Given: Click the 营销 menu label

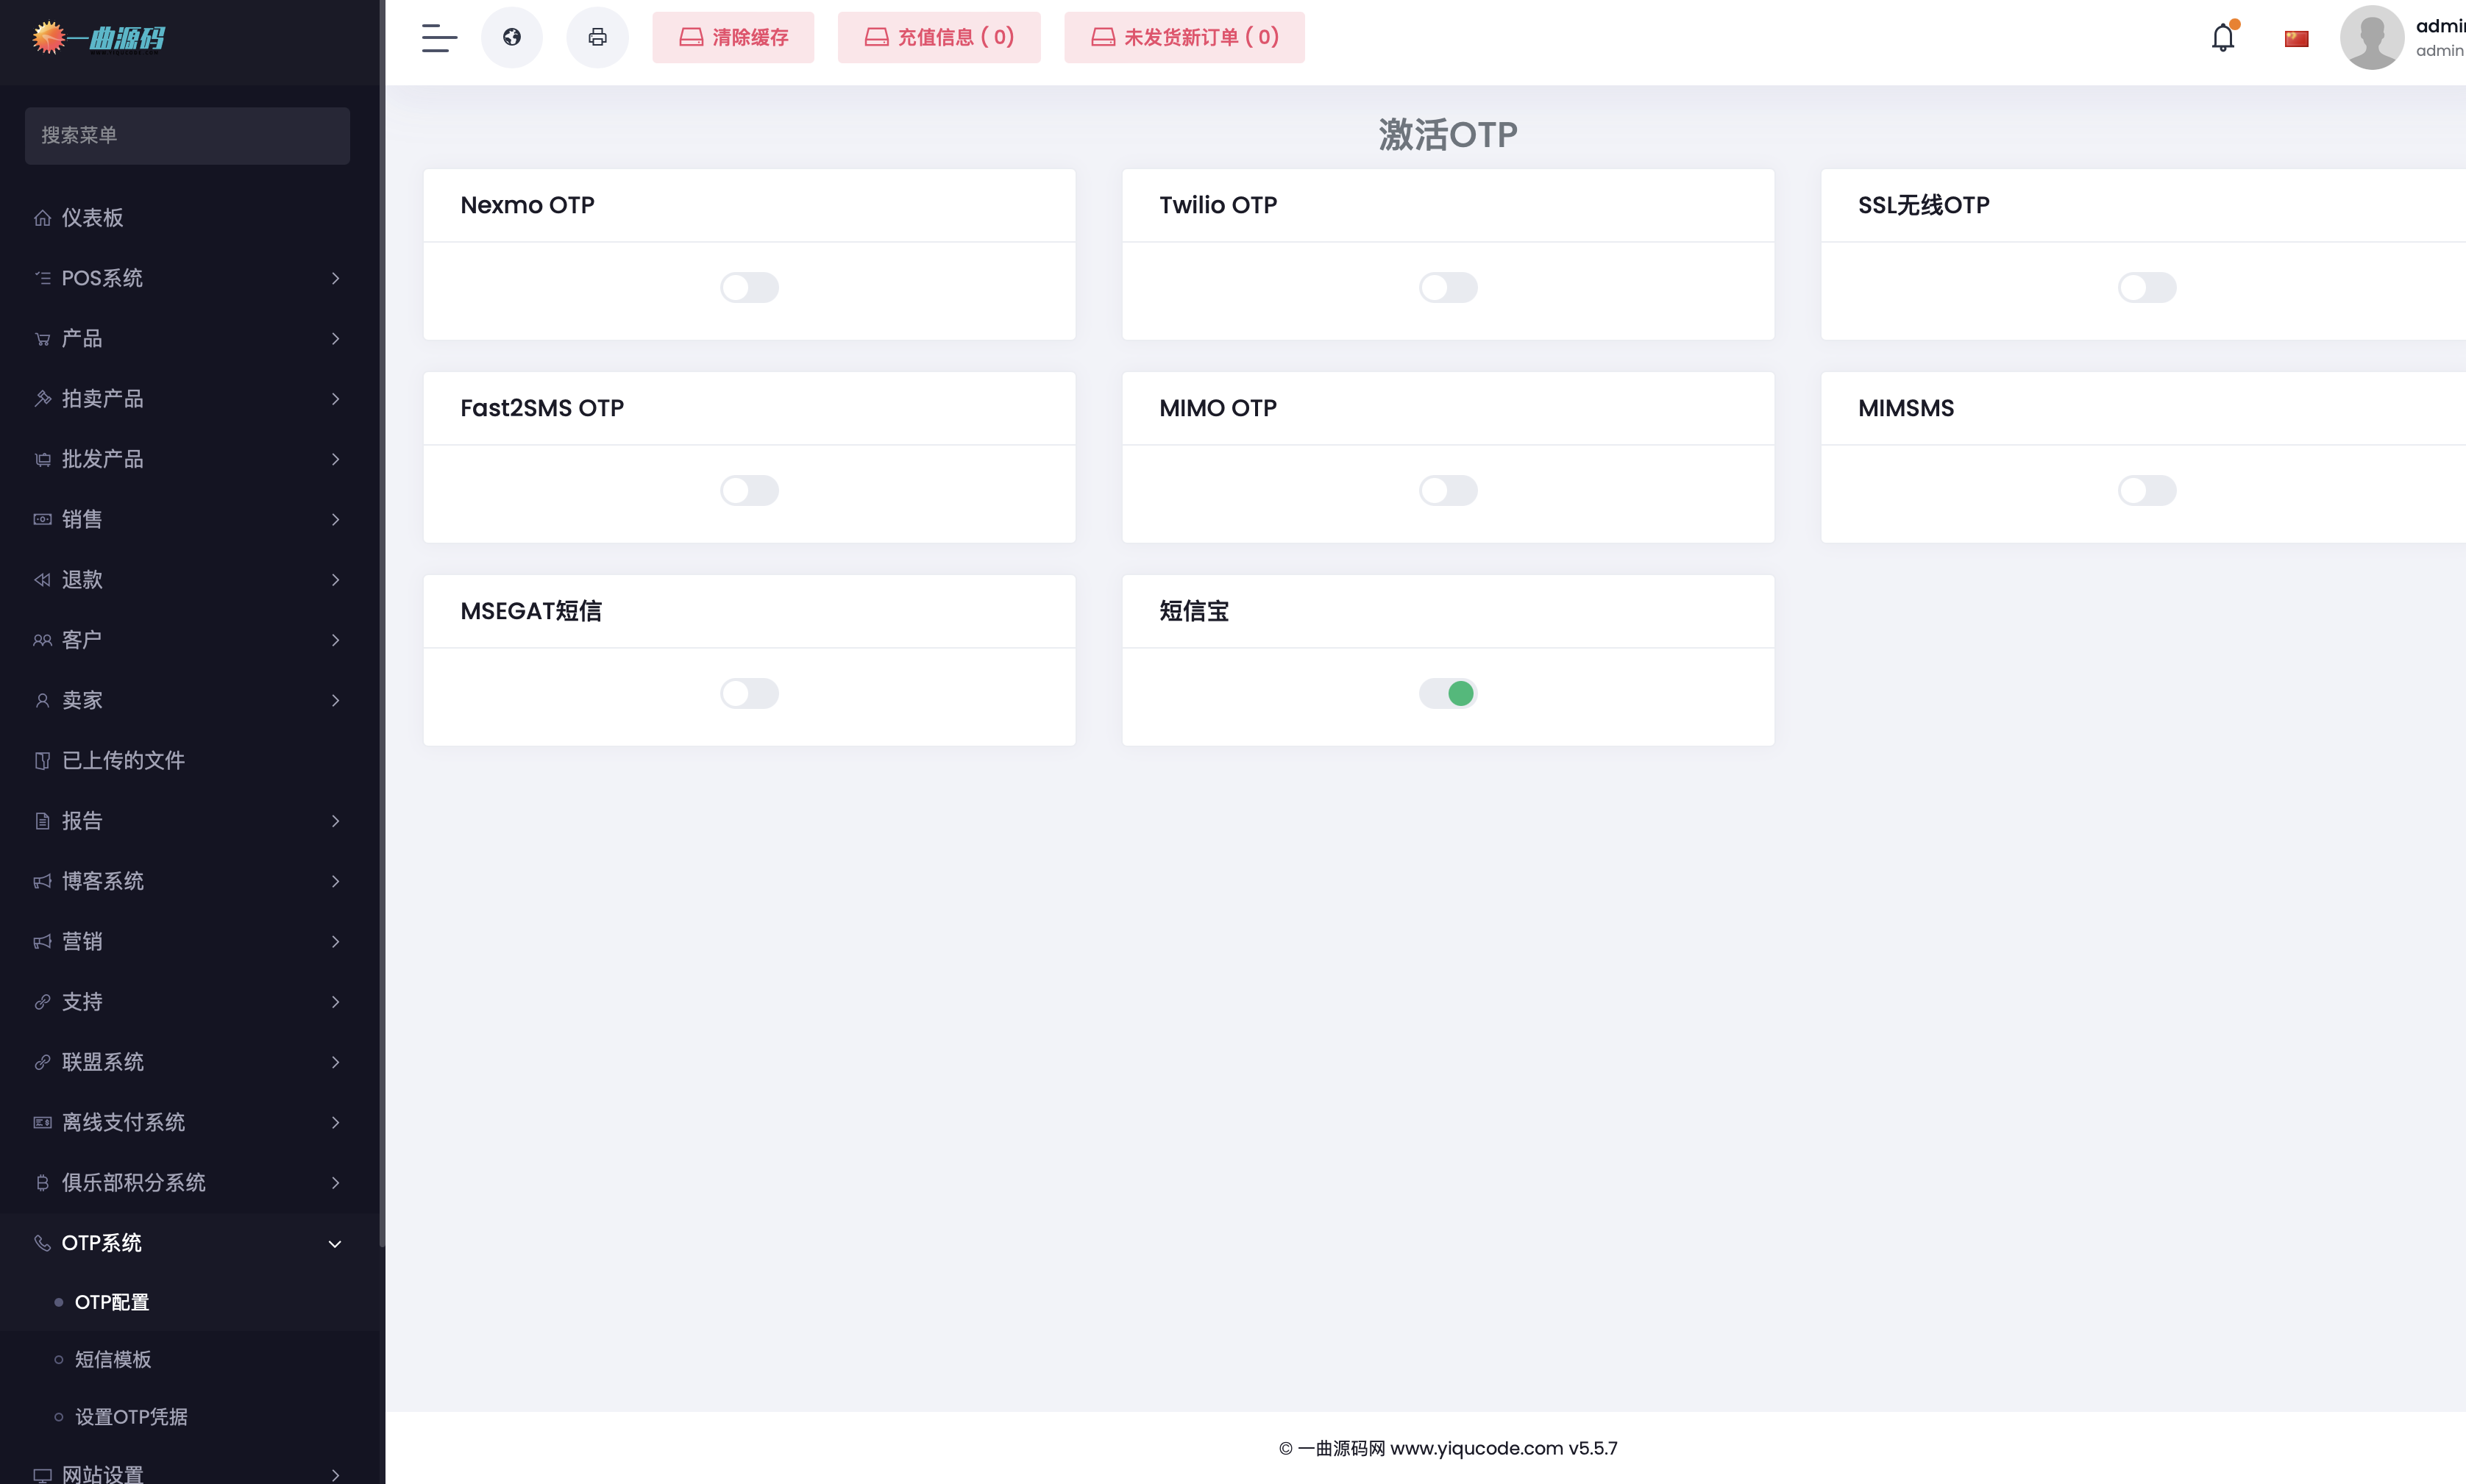Looking at the screenshot, I should tap(82, 941).
